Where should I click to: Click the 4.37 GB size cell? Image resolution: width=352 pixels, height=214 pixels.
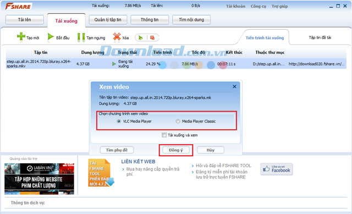pyautogui.click(x=83, y=64)
